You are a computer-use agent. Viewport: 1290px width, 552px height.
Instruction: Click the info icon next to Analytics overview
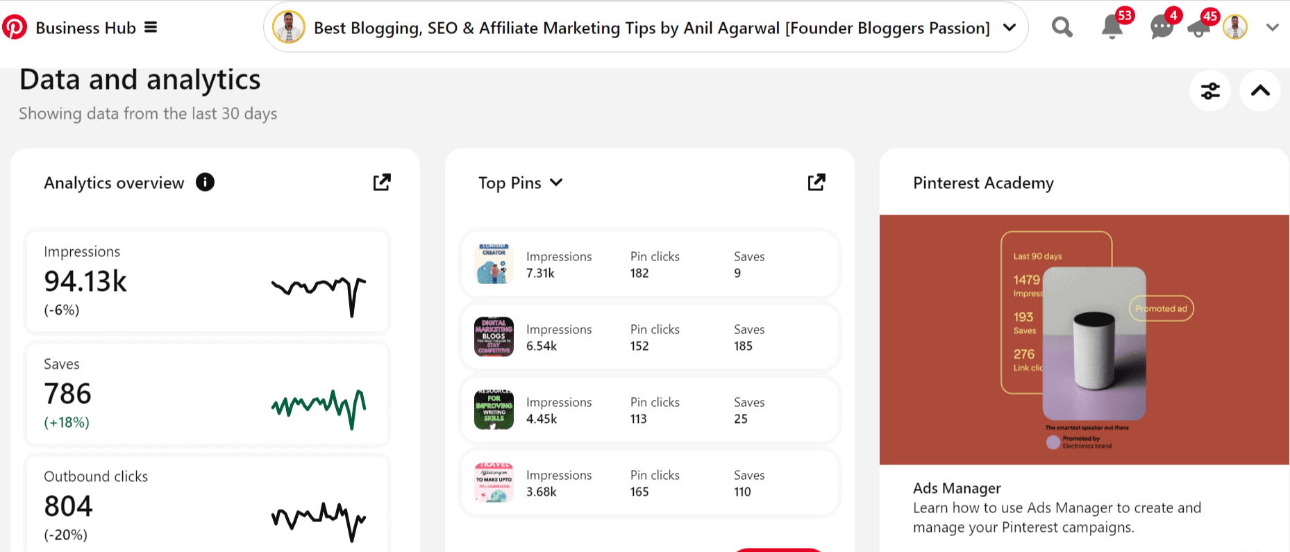click(x=204, y=182)
